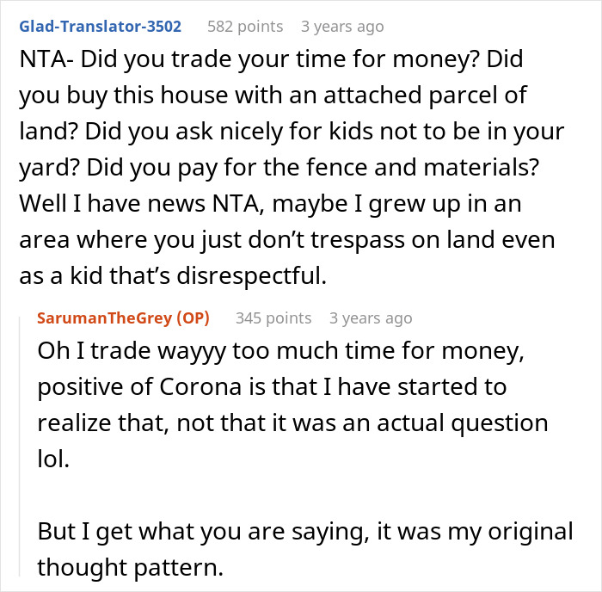Visit SarumanTheGrey's profile page
The image size is (602, 592).
click(104, 318)
